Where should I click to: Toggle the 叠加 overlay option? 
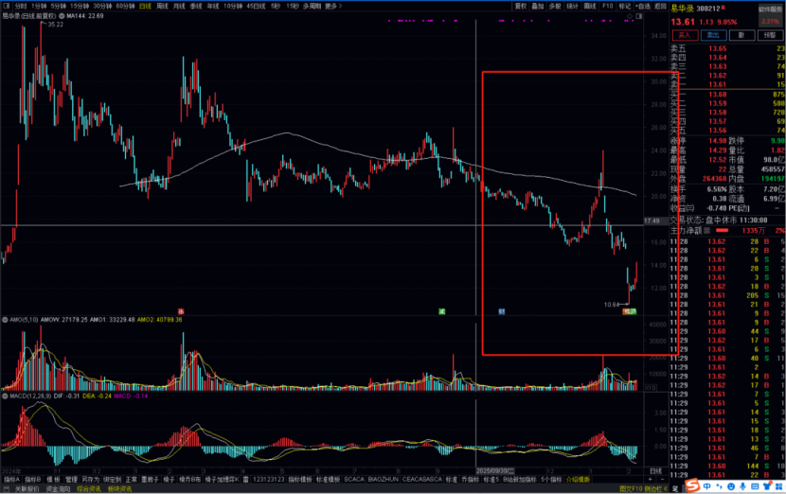(x=539, y=5)
